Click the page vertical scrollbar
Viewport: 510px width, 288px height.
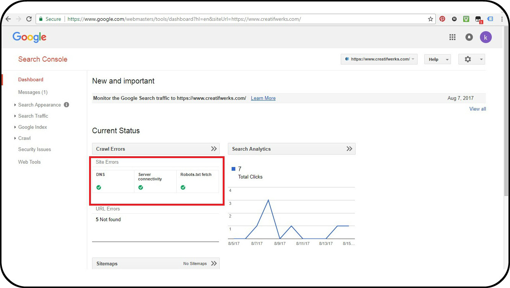tap(506, 111)
